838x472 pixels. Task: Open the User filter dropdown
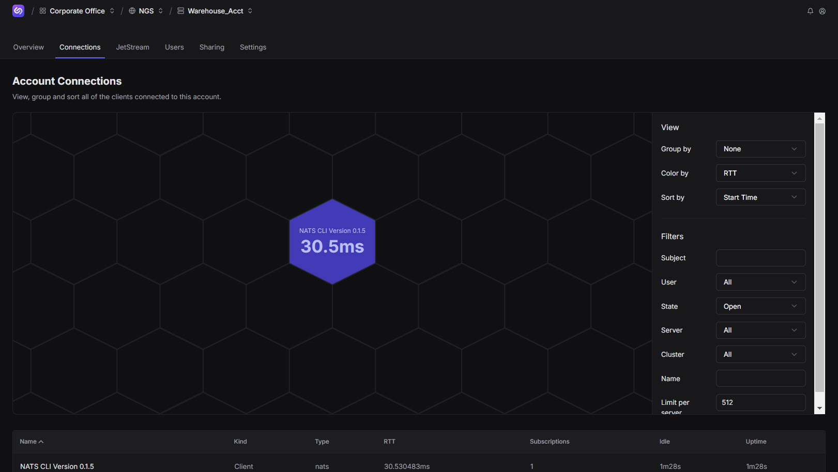click(x=760, y=282)
